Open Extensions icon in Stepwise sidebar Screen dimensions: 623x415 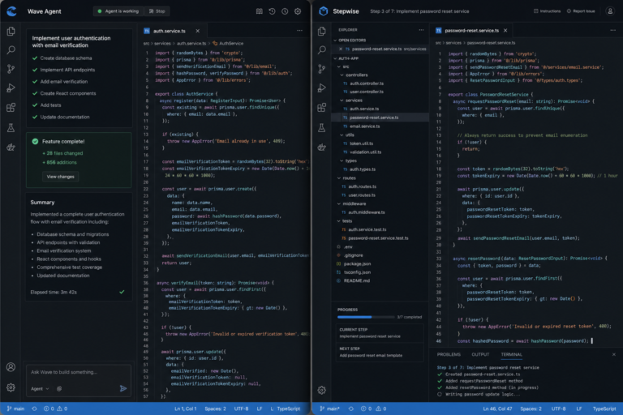point(322,108)
